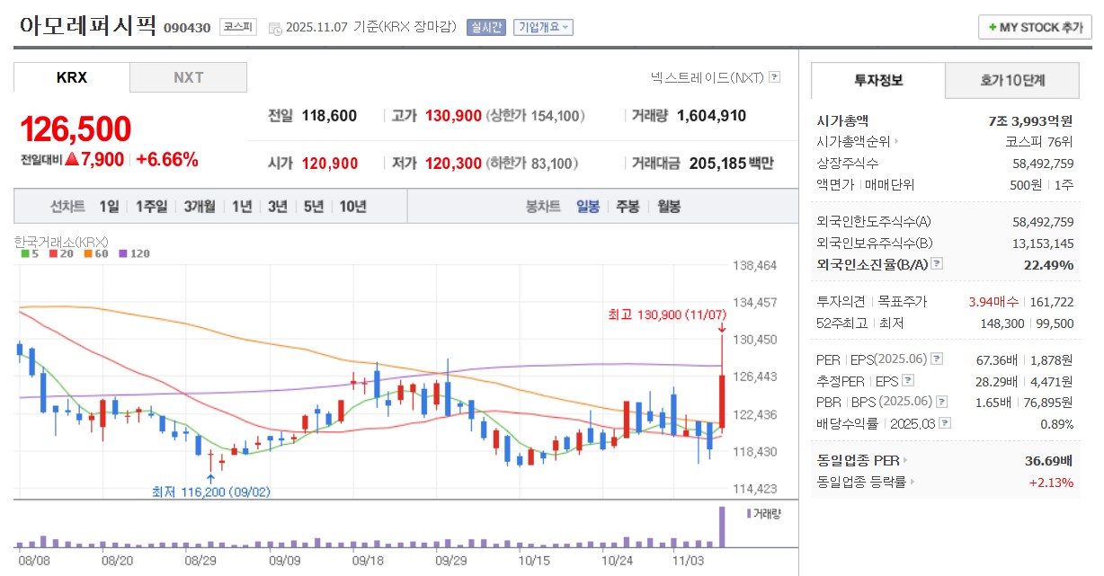Open the 넥스트레이드(NXT) help tooltip icon

tap(774, 78)
